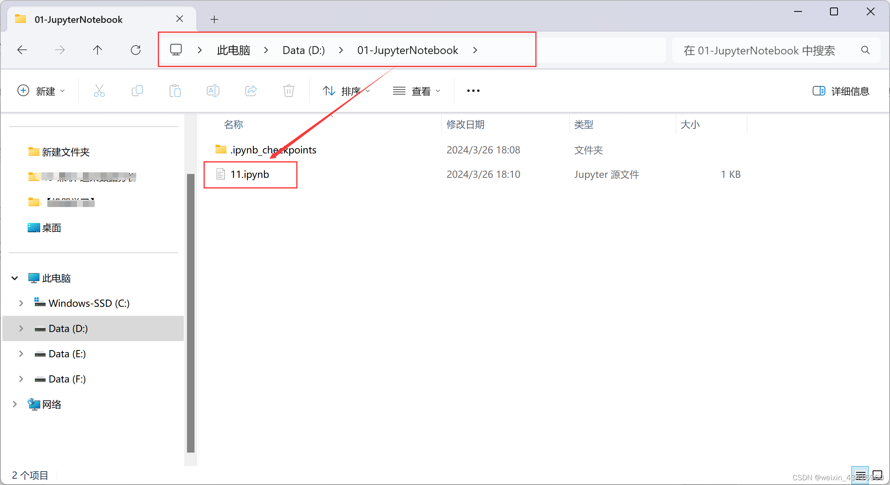The width and height of the screenshot is (890, 485).
Task: Click the date 2024/3/26 18:08
Action: coord(483,150)
